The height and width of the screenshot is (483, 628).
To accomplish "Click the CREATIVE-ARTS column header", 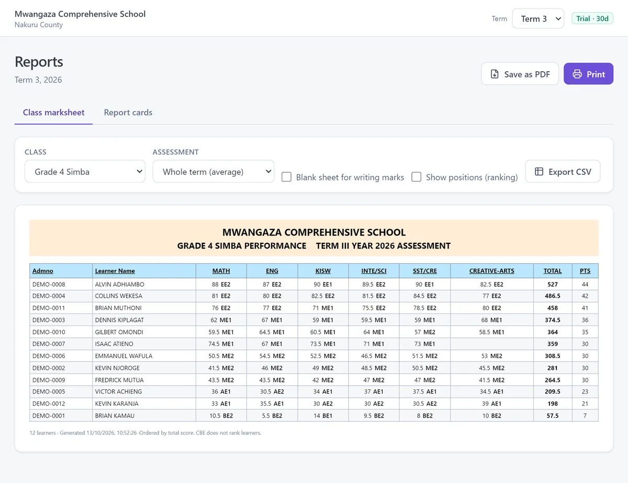I will point(492,271).
